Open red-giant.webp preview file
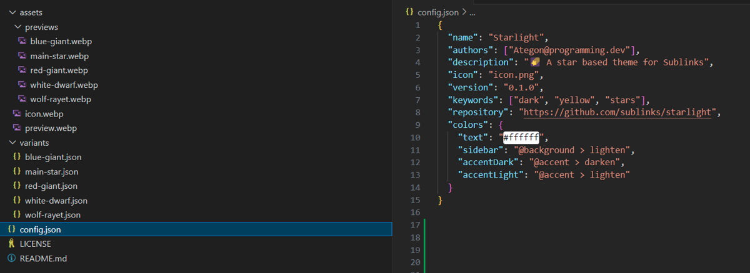The width and height of the screenshot is (750, 273). pos(59,70)
